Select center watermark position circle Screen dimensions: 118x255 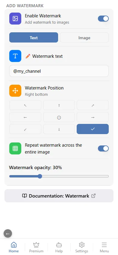pyautogui.click(x=59, y=117)
